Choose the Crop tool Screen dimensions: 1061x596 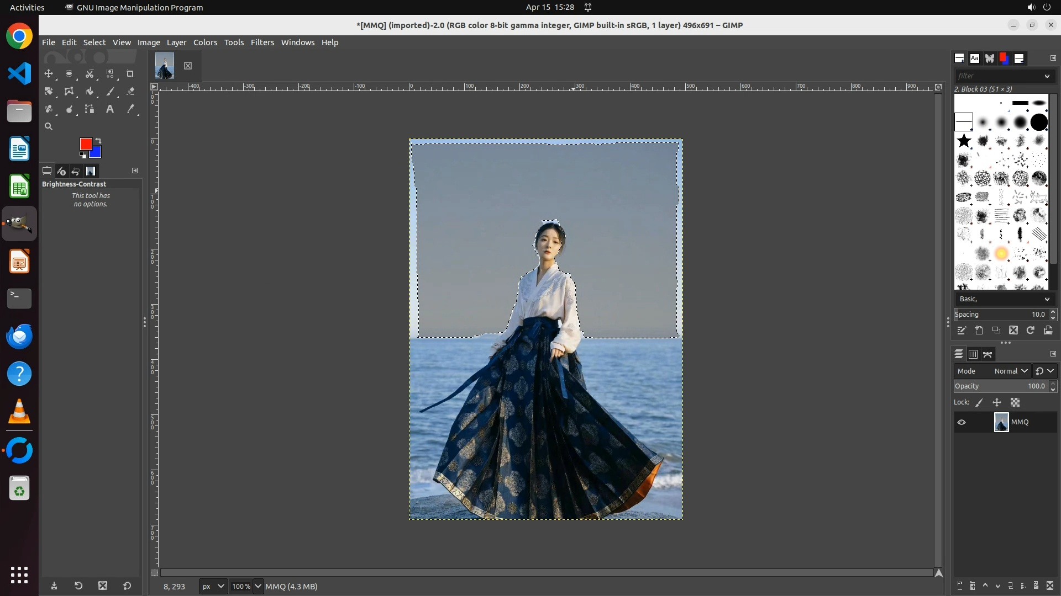click(x=130, y=73)
